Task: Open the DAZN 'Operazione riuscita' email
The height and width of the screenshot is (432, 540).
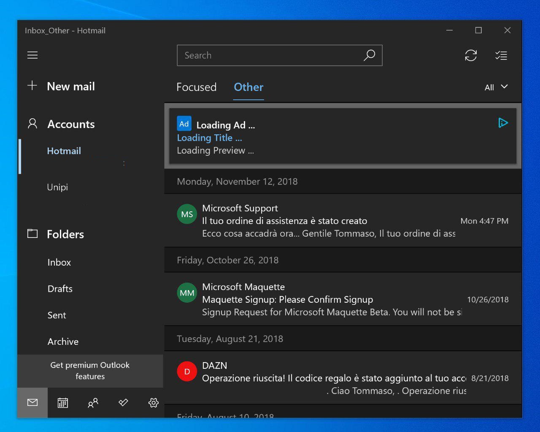Action: click(343, 378)
